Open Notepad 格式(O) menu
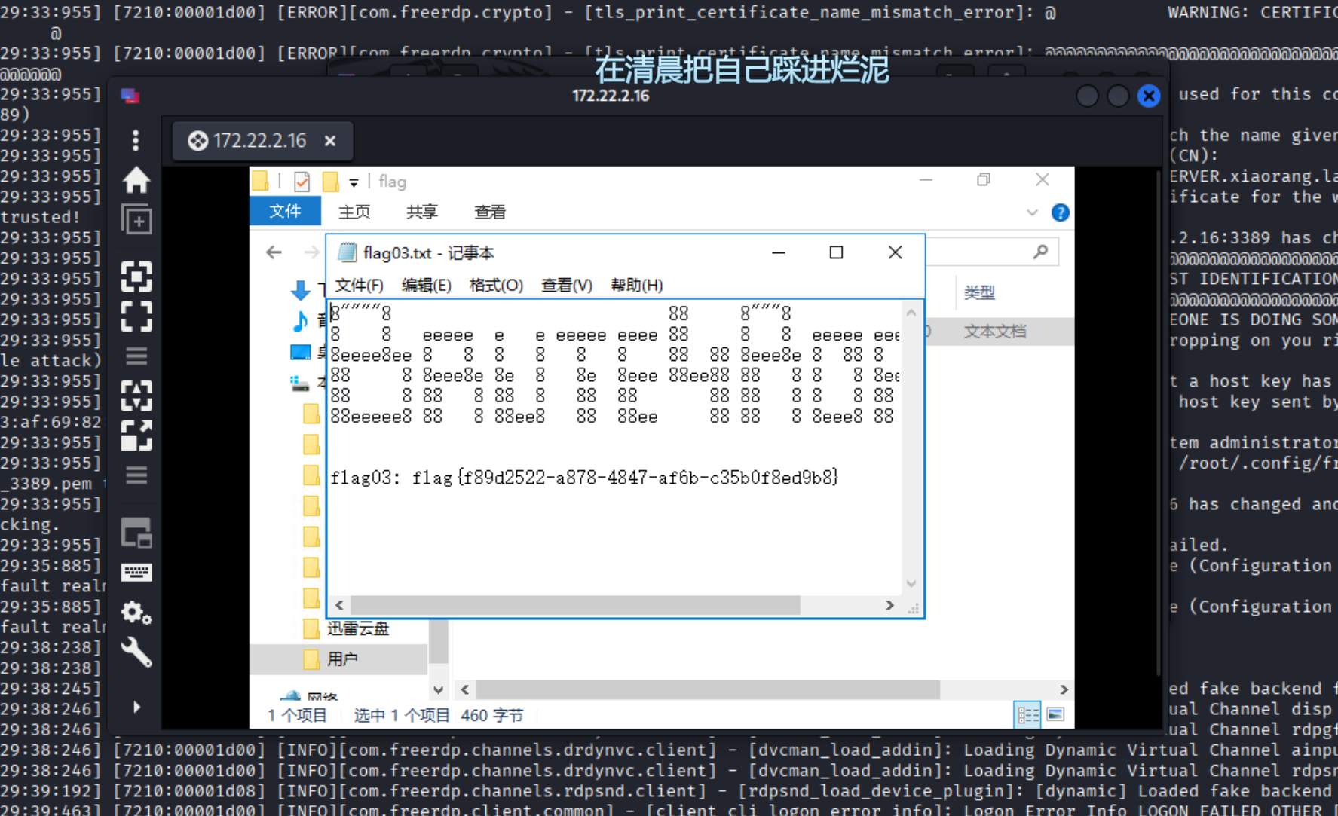This screenshot has height=816, width=1338. click(495, 286)
